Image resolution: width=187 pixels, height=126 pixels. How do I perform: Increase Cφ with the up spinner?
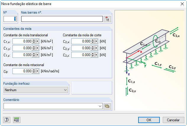[x=34, y=70]
